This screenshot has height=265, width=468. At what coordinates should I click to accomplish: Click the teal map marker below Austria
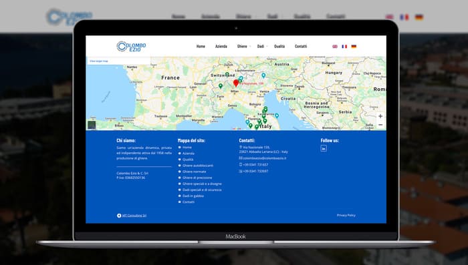[263, 75]
